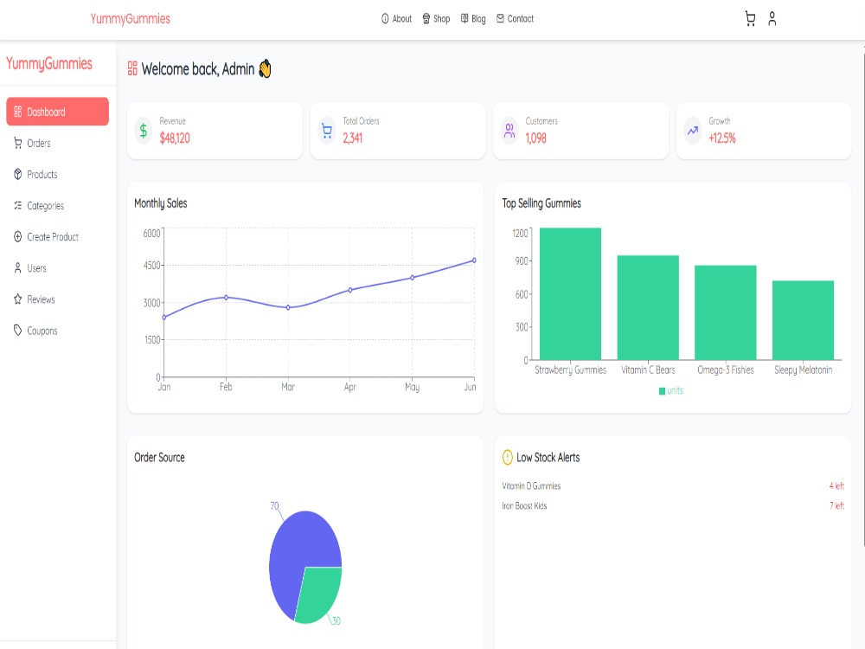The width and height of the screenshot is (865, 649).
Task: Open Orders in the sidebar menu
Action: [x=57, y=143]
